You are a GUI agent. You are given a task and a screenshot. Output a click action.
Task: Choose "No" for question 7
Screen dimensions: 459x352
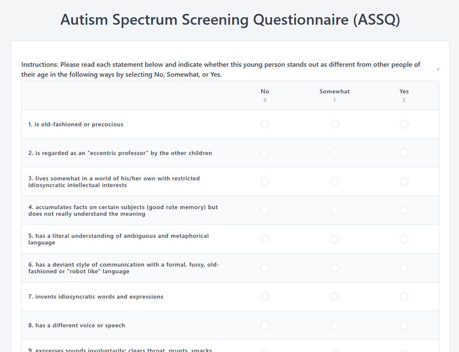[264, 296]
